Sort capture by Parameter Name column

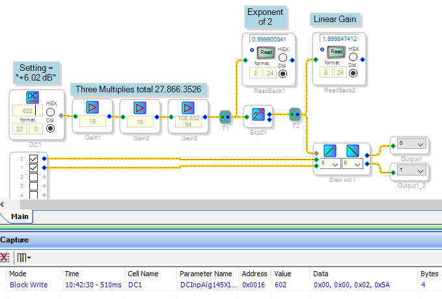point(208,274)
